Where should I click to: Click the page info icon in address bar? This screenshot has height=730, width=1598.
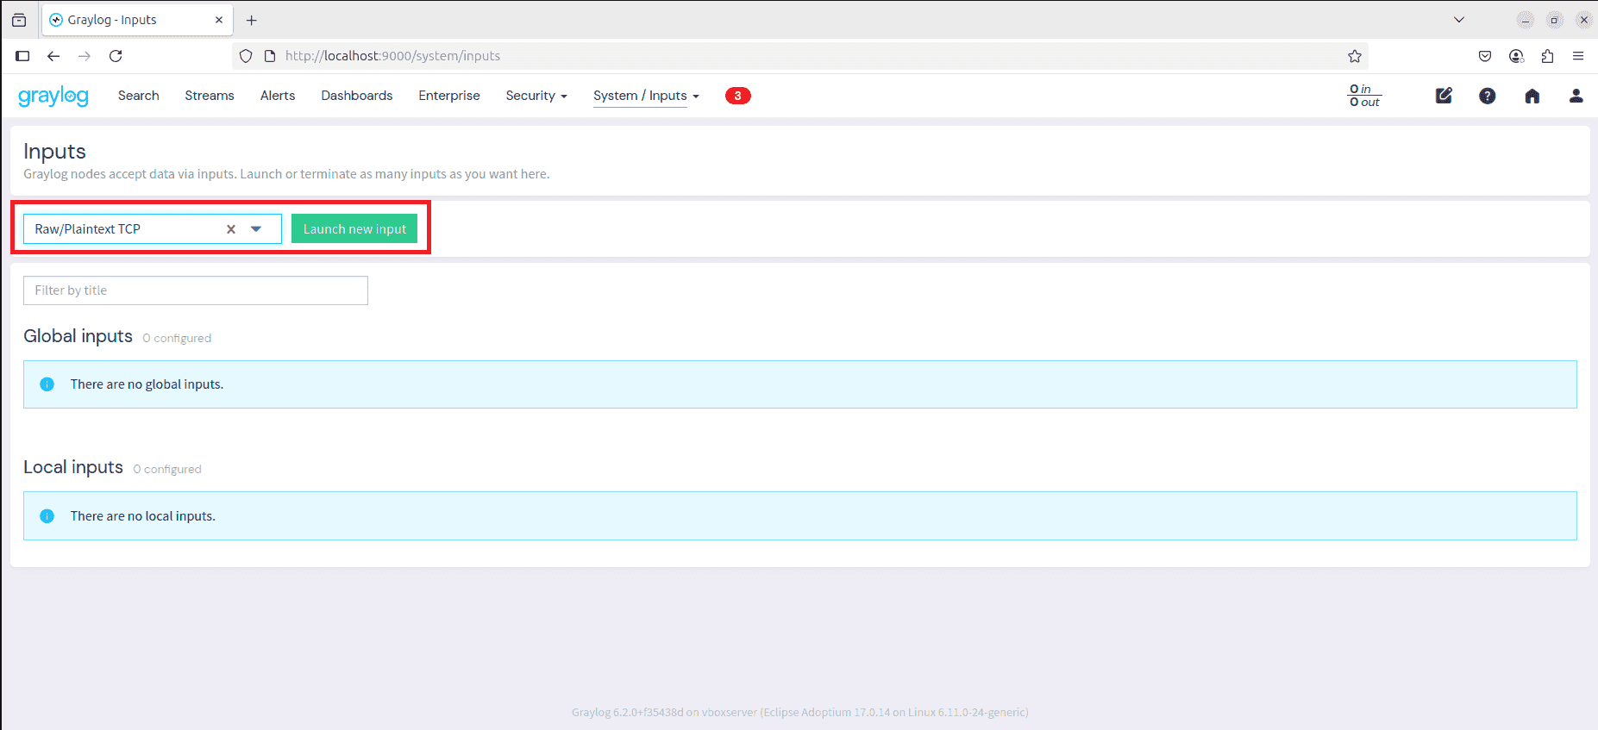click(x=270, y=56)
